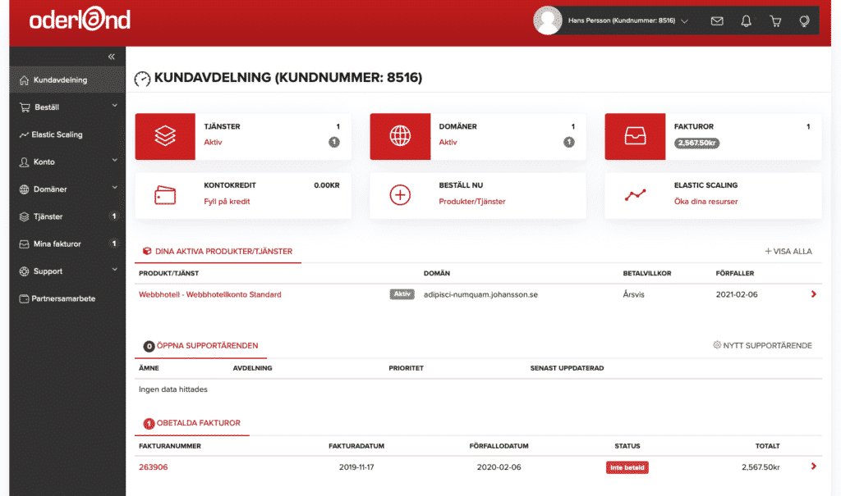Click the red Fakturor inbox icon tile
This screenshot has width=841, height=496.
point(635,137)
